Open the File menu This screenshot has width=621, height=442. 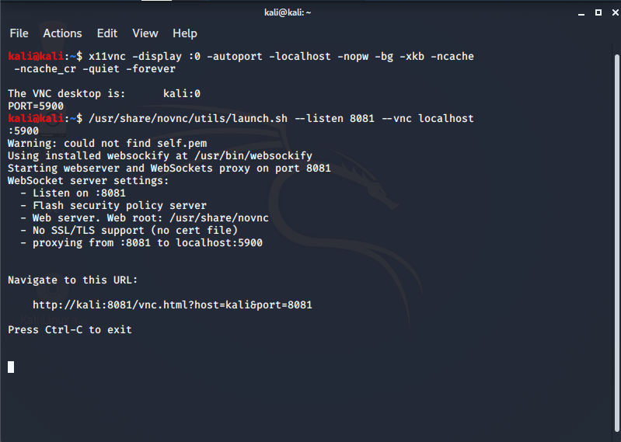click(x=19, y=33)
